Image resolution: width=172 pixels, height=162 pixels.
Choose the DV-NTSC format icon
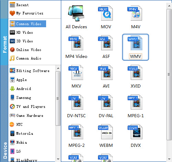tap(76, 102)
